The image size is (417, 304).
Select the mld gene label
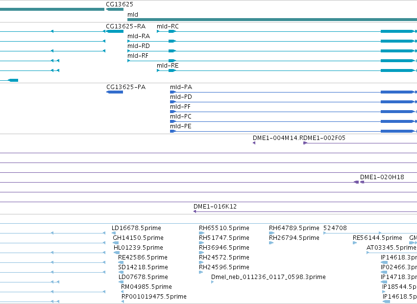[133, 15]
